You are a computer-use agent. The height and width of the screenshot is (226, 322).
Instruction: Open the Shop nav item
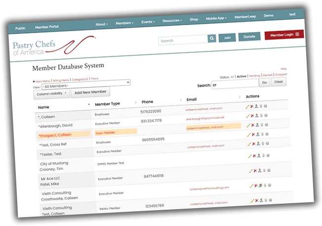tap(194, 19)
